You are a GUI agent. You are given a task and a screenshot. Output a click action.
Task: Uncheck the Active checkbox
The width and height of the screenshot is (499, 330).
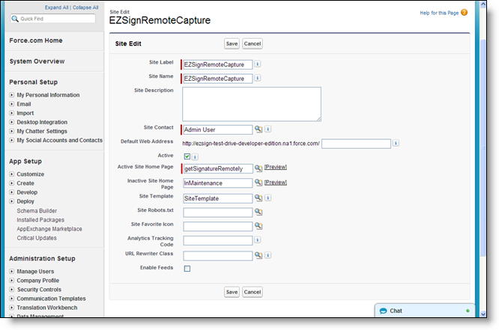coord(187,156)
